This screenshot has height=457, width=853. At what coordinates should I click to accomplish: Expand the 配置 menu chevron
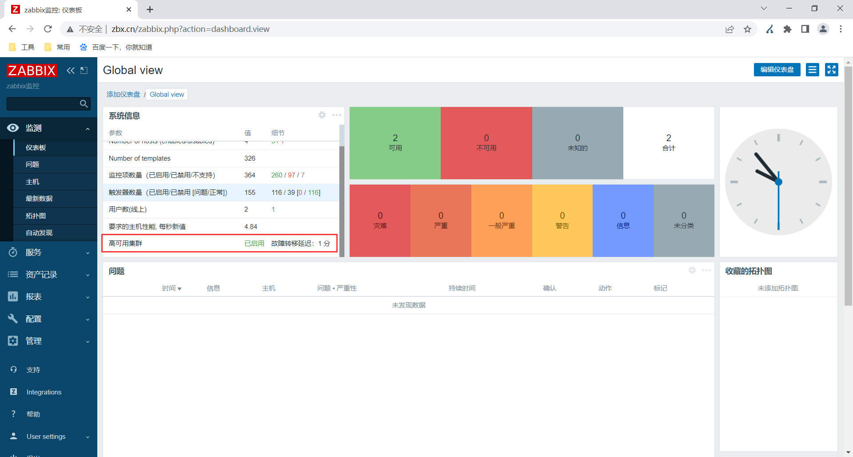[88, 319]
